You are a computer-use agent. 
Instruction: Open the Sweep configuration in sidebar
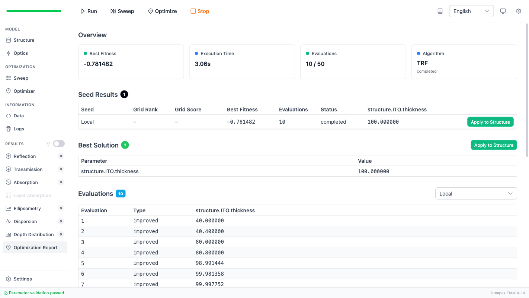pyautogui.click(x=21, y=78)
